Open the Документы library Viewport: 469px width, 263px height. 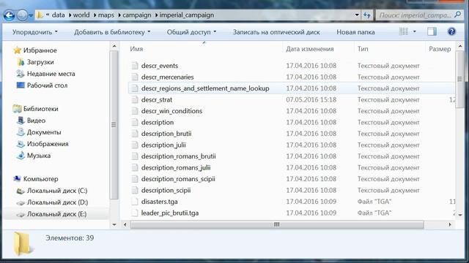click(x=44, y=132)
